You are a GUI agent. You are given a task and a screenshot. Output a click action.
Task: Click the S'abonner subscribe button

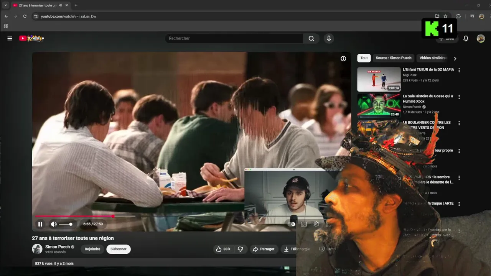click(119, 249)
